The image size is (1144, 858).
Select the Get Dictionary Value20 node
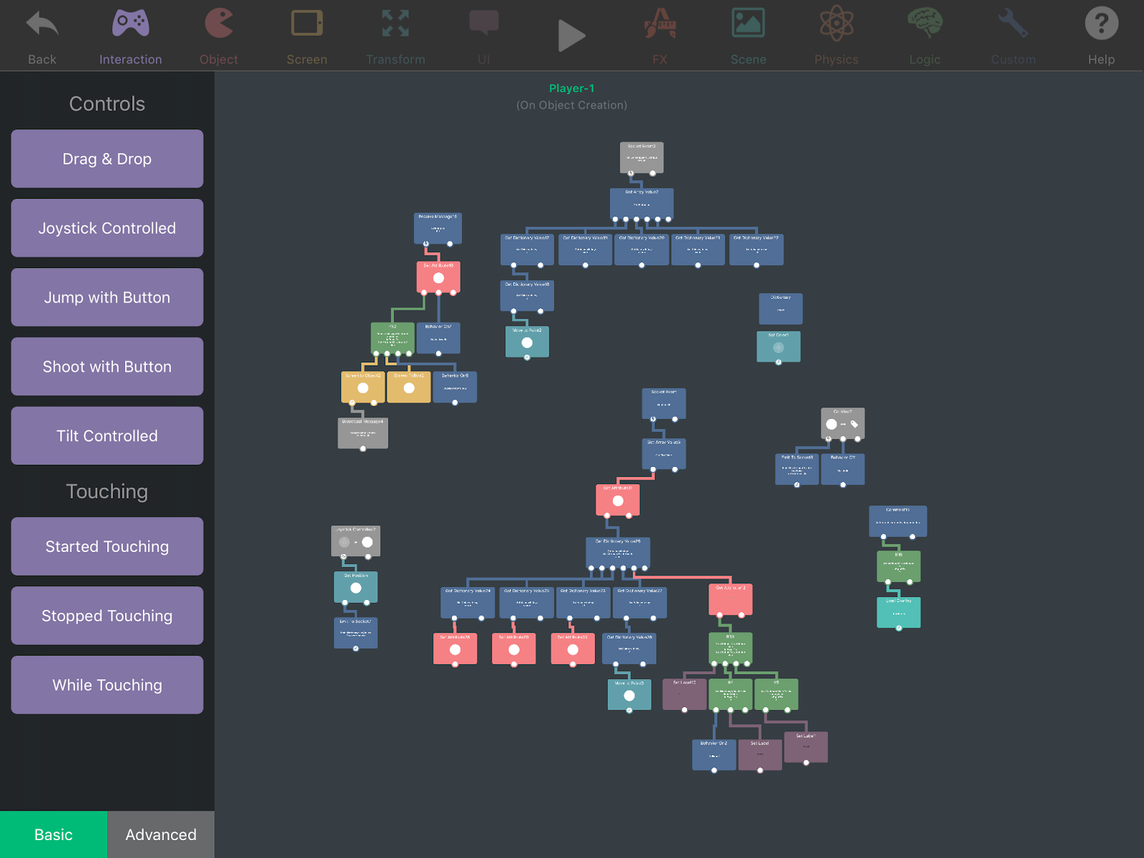[641, 250]
